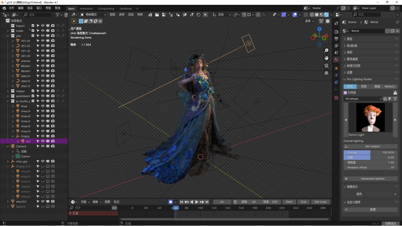Image resolution: width=402 pixels, height=226 pixels.
Task: Open the 文件 menu
Action: 12,8
